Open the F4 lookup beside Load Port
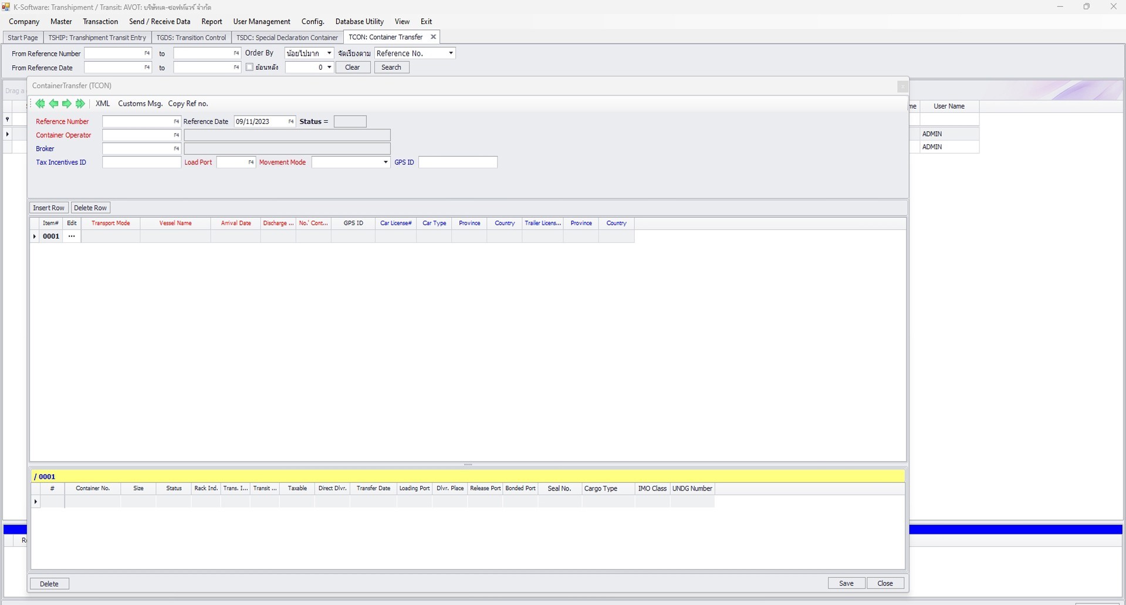 (251, 162)
